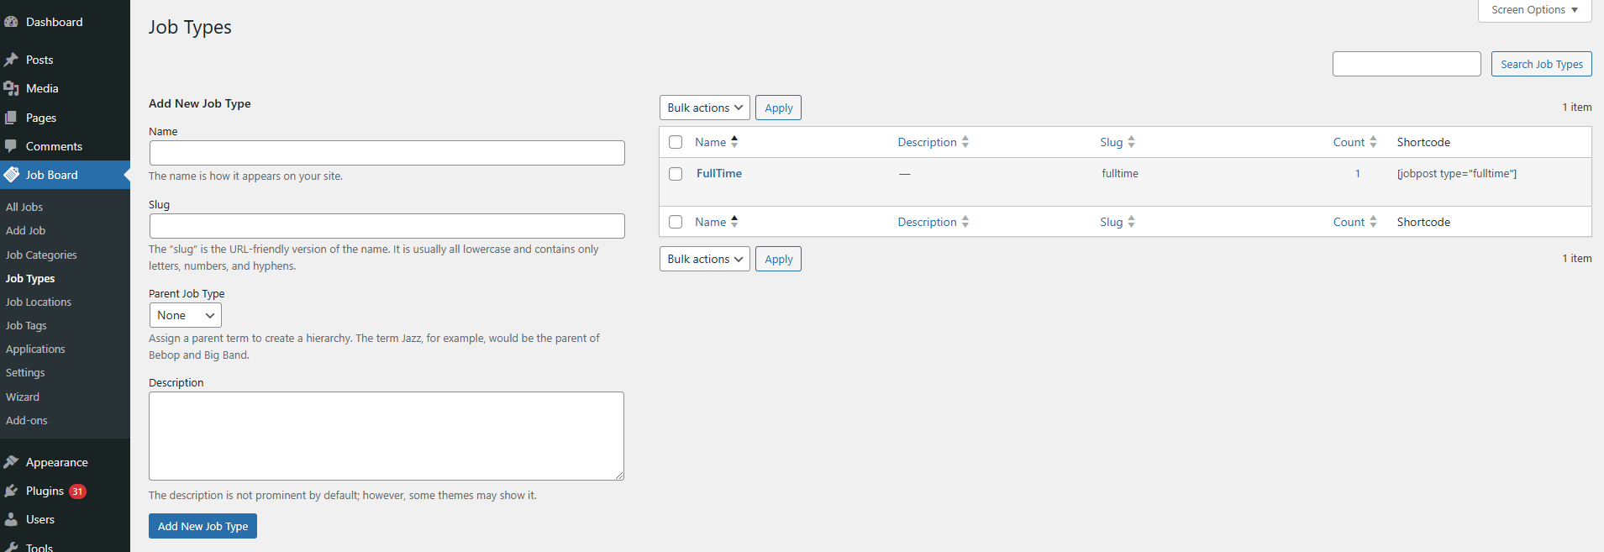
Task: Sort table by Count column header
Action: click(x=1349, y=142)
